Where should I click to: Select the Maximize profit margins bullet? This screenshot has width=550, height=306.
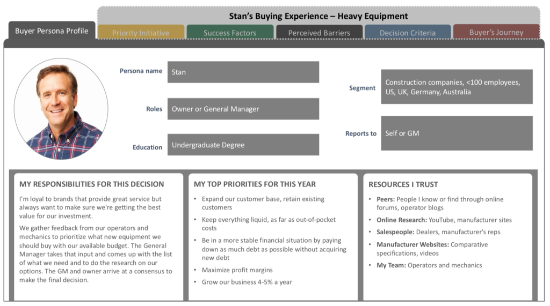pos(237,270)
